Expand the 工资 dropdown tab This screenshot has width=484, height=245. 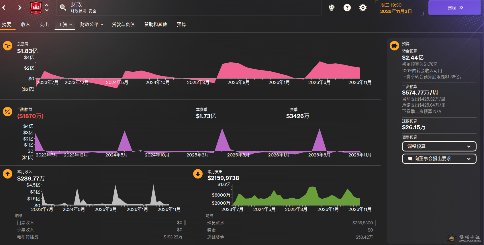point(65,25)
